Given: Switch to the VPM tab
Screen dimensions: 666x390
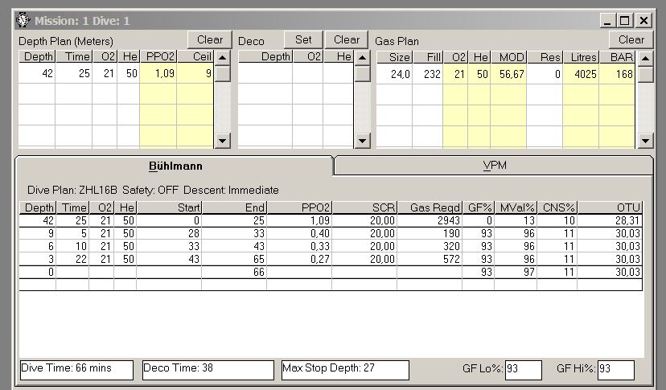Looking at the screenshot, I should [x=493, y=166].
